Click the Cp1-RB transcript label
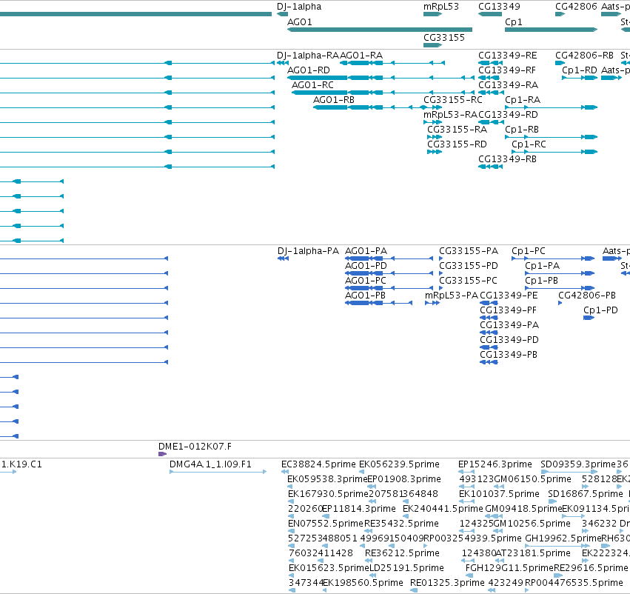Image resolution: width=630 pixels, height=594 pixels. pos(521,130)
